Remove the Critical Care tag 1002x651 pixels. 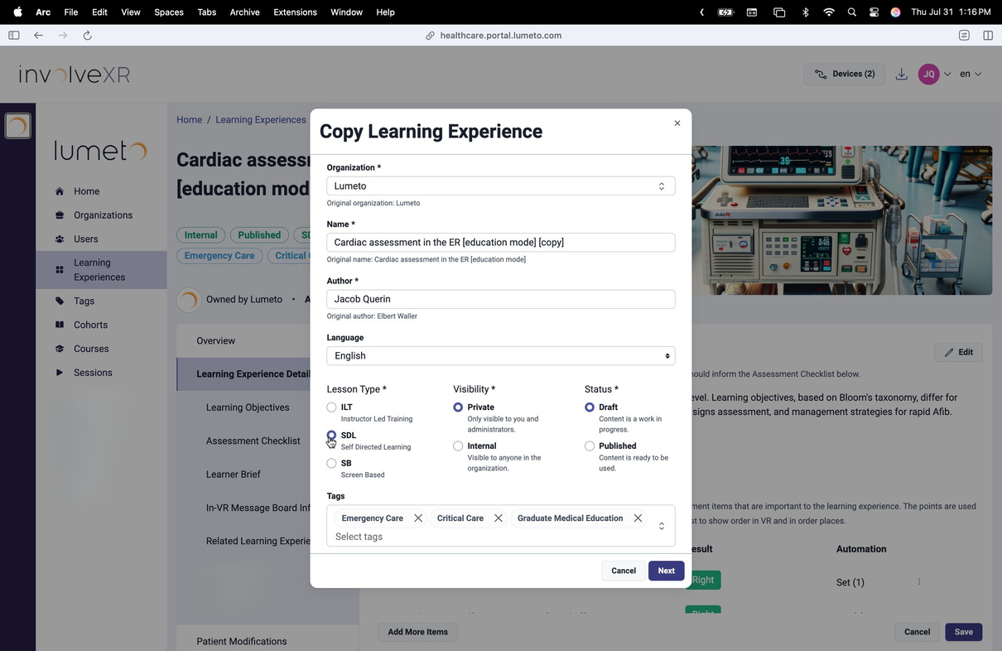pos(499,518)
